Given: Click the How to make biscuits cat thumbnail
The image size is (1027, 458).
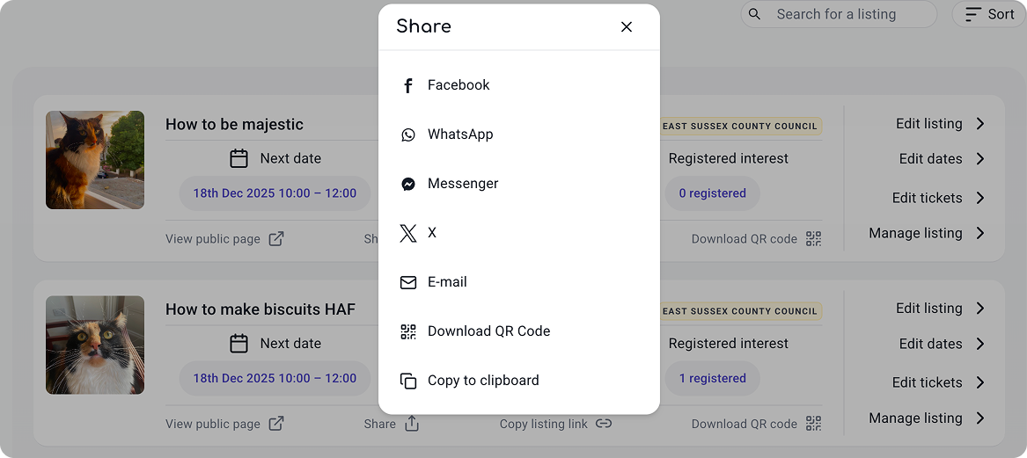Looking at the screenshot, I should click(x=95, y=345).
